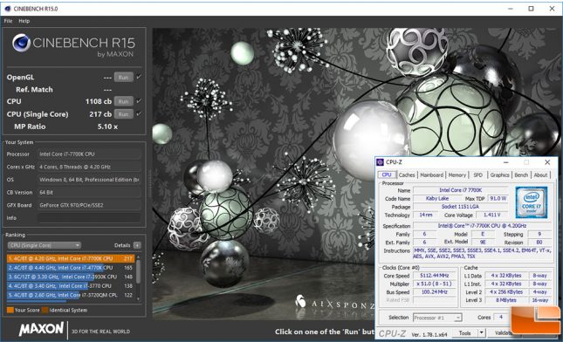563x342 pixels.
Task: Click the Cinebench title bar app icon
Action: tap(8, 9)
